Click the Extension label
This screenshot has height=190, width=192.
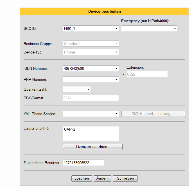135,68
